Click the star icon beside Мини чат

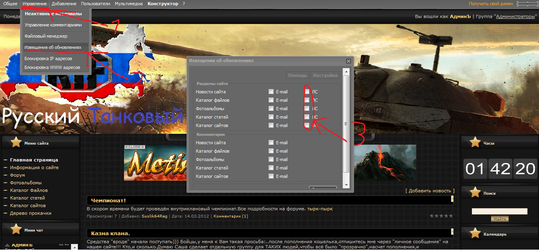[x=16, y=229]
